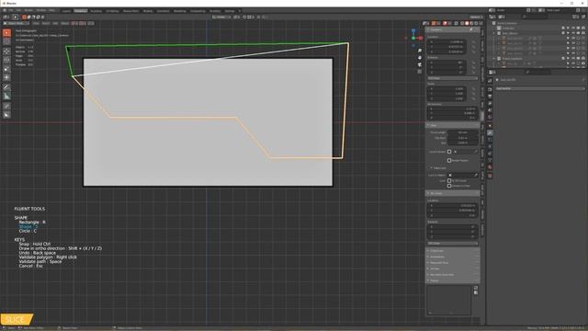588x331 pixels.
Task: Switch viewport to wireframe shading
Action: 461,23
